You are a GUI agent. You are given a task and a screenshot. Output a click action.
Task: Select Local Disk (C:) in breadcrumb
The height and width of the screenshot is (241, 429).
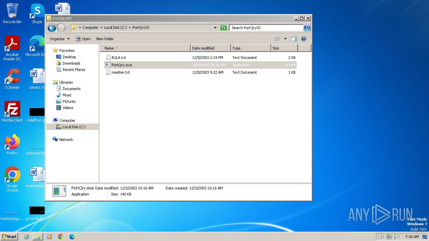pyautogui.click(x=115, y=28)
